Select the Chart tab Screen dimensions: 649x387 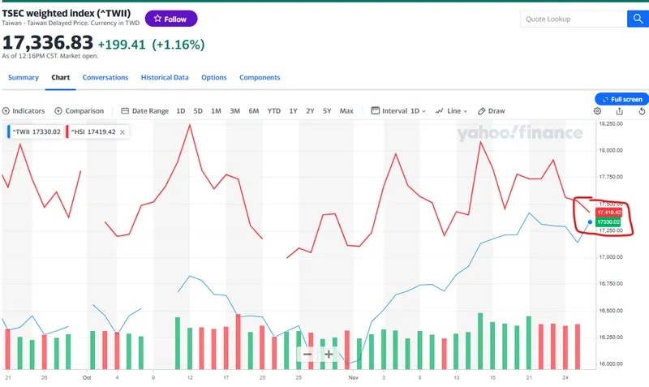(60, 77)
